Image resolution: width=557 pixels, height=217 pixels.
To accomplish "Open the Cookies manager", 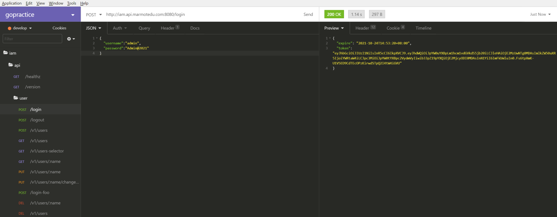I will 59,28.
